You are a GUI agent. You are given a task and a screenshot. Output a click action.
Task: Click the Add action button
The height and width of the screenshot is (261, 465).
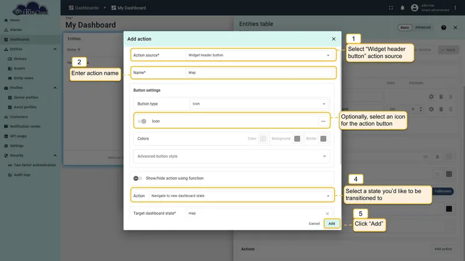[x=443, y=249]
